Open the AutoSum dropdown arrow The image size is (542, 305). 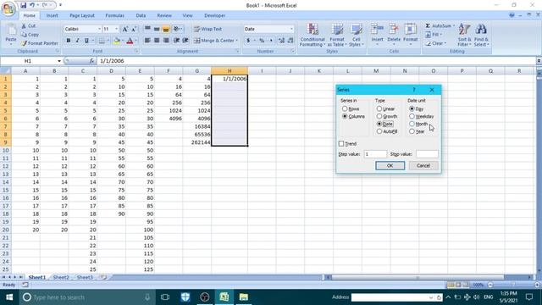(454, 25)
